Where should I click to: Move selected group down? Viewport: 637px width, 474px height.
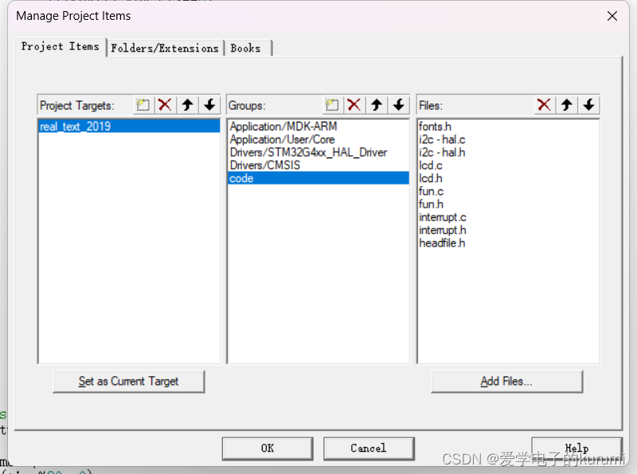[x=399, y=105]
